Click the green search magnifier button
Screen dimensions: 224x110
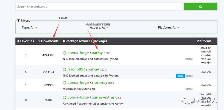point(200,6)
